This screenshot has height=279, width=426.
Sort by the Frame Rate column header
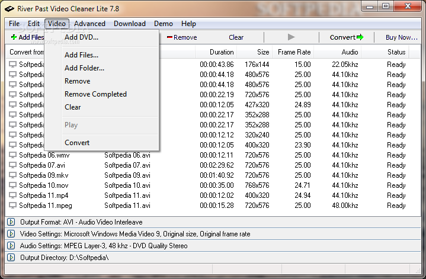coord(294,52)
